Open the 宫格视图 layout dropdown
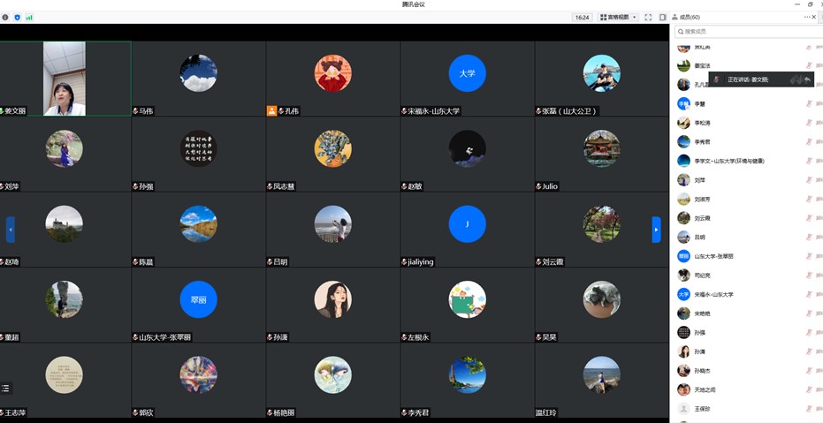Screen dimensions: 823x423 click(618, 17)
